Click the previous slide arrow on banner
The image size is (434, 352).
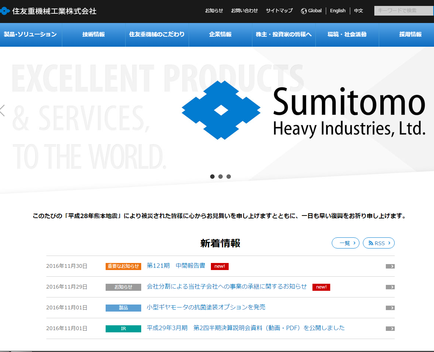point(3,110)
